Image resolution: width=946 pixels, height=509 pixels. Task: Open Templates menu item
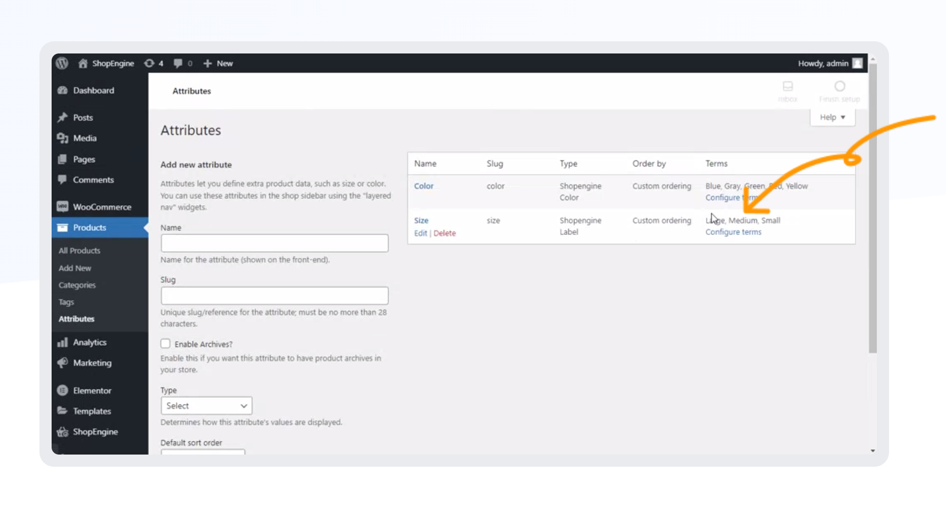pyautogui.click(x=92, y=411)
